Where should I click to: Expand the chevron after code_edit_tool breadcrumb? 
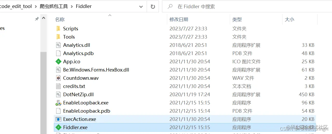click(36, 6)
